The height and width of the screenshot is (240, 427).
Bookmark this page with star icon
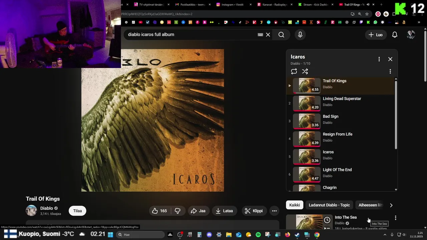tap(367, 14)
